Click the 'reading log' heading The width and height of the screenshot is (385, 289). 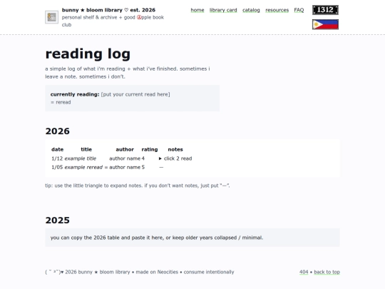click(x=88, y=54)
